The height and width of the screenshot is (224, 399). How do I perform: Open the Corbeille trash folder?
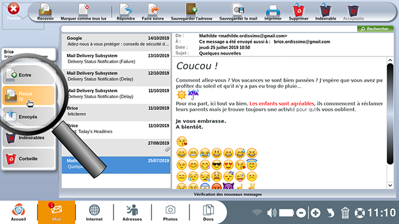[28, 158]
